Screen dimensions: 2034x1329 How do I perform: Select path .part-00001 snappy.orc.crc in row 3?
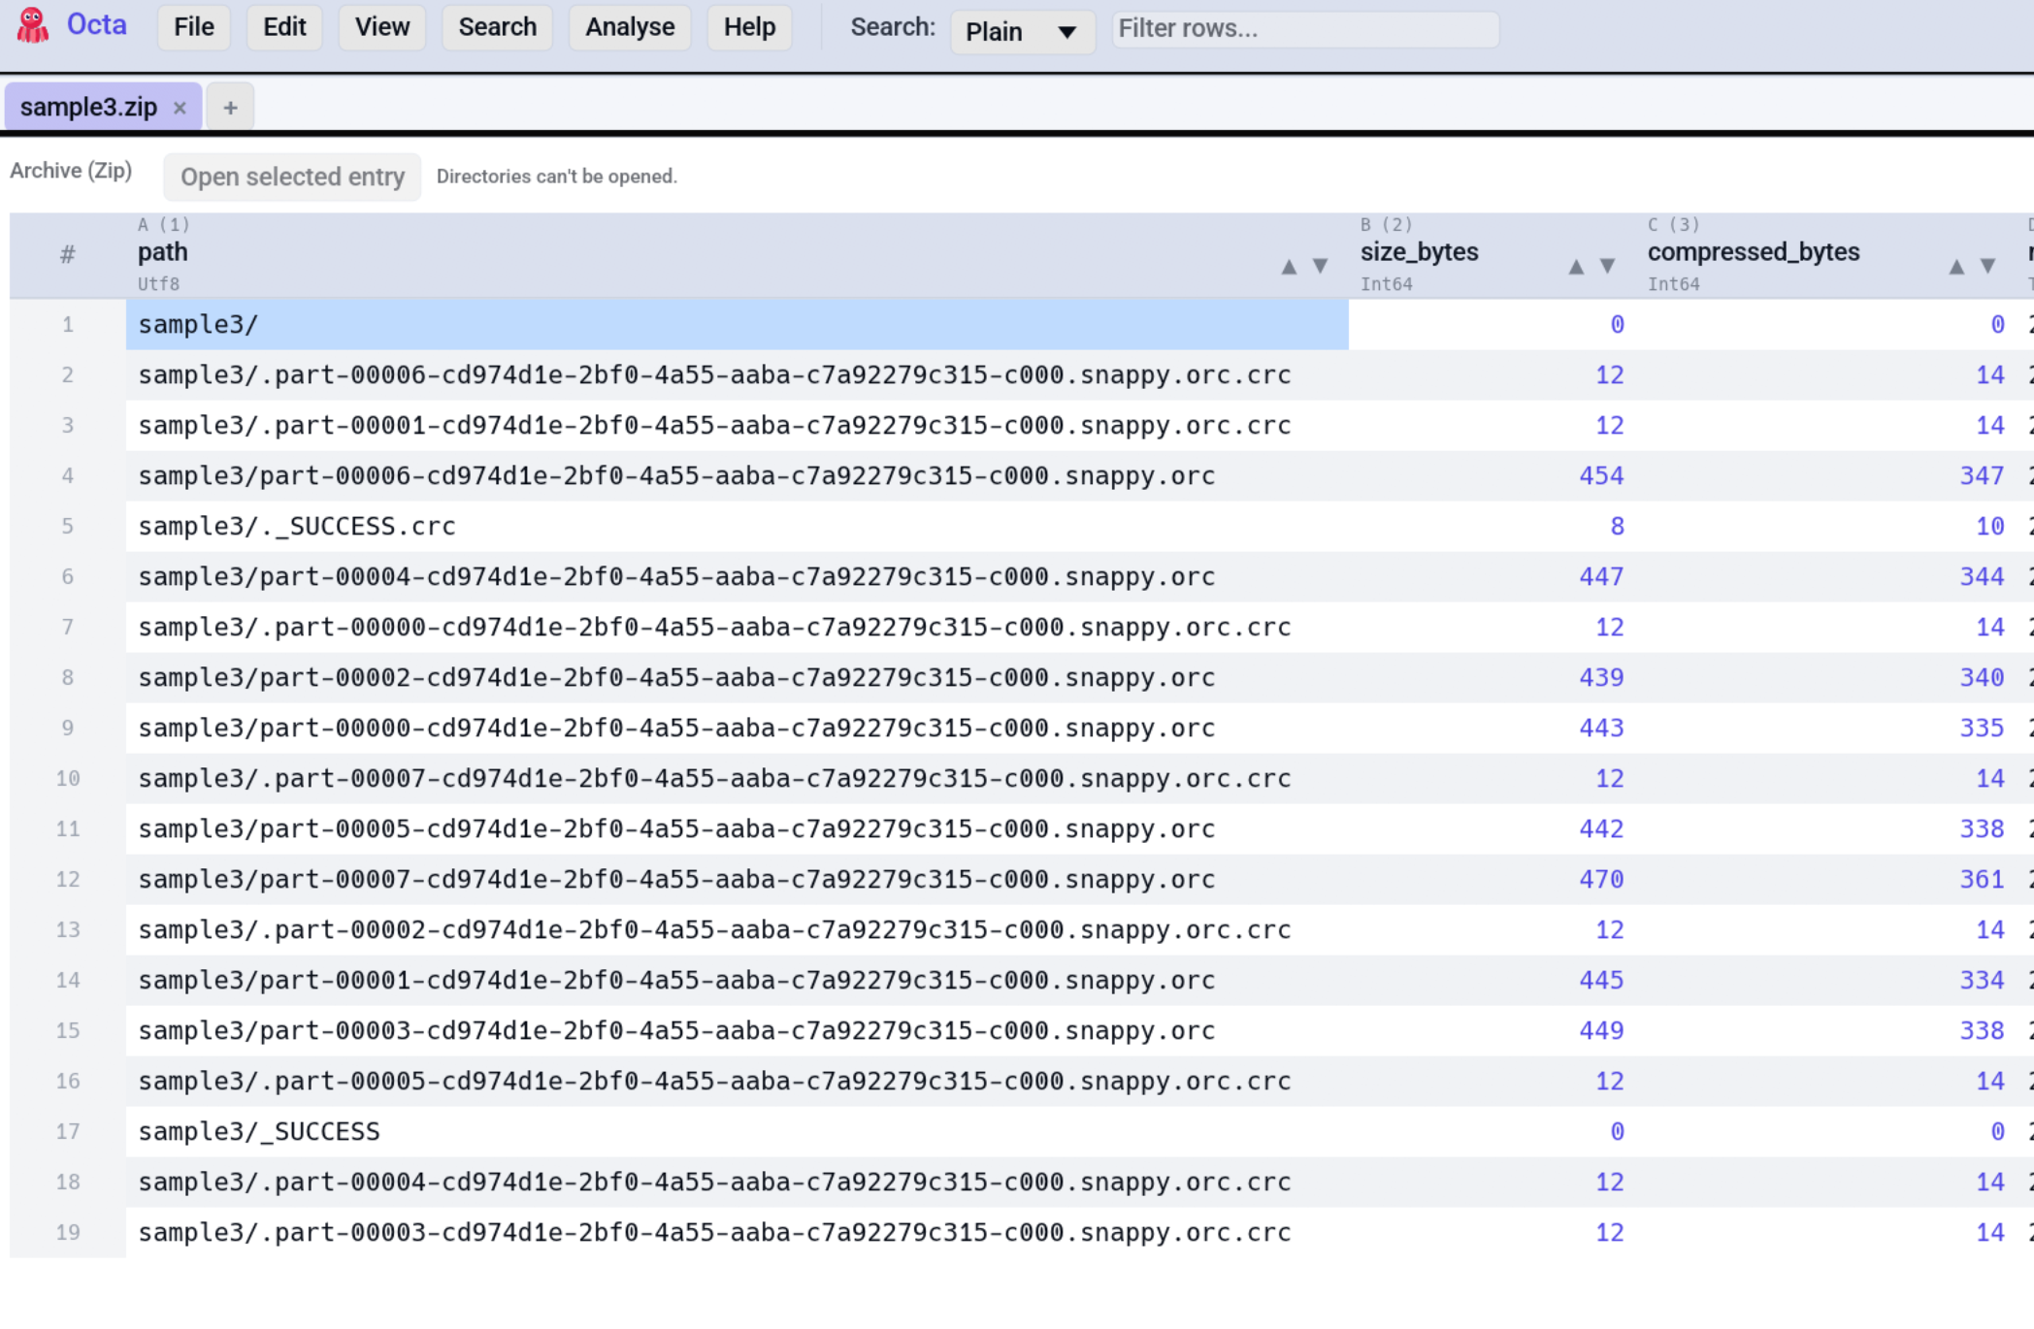[x=738, y=426]
